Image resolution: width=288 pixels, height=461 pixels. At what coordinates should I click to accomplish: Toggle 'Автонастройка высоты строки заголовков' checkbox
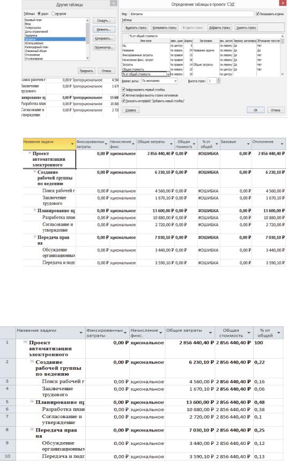click(123, 95)
